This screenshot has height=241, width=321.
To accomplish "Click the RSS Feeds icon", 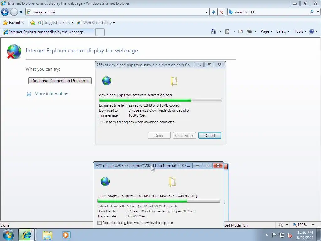I will click(x=227, y=31).
